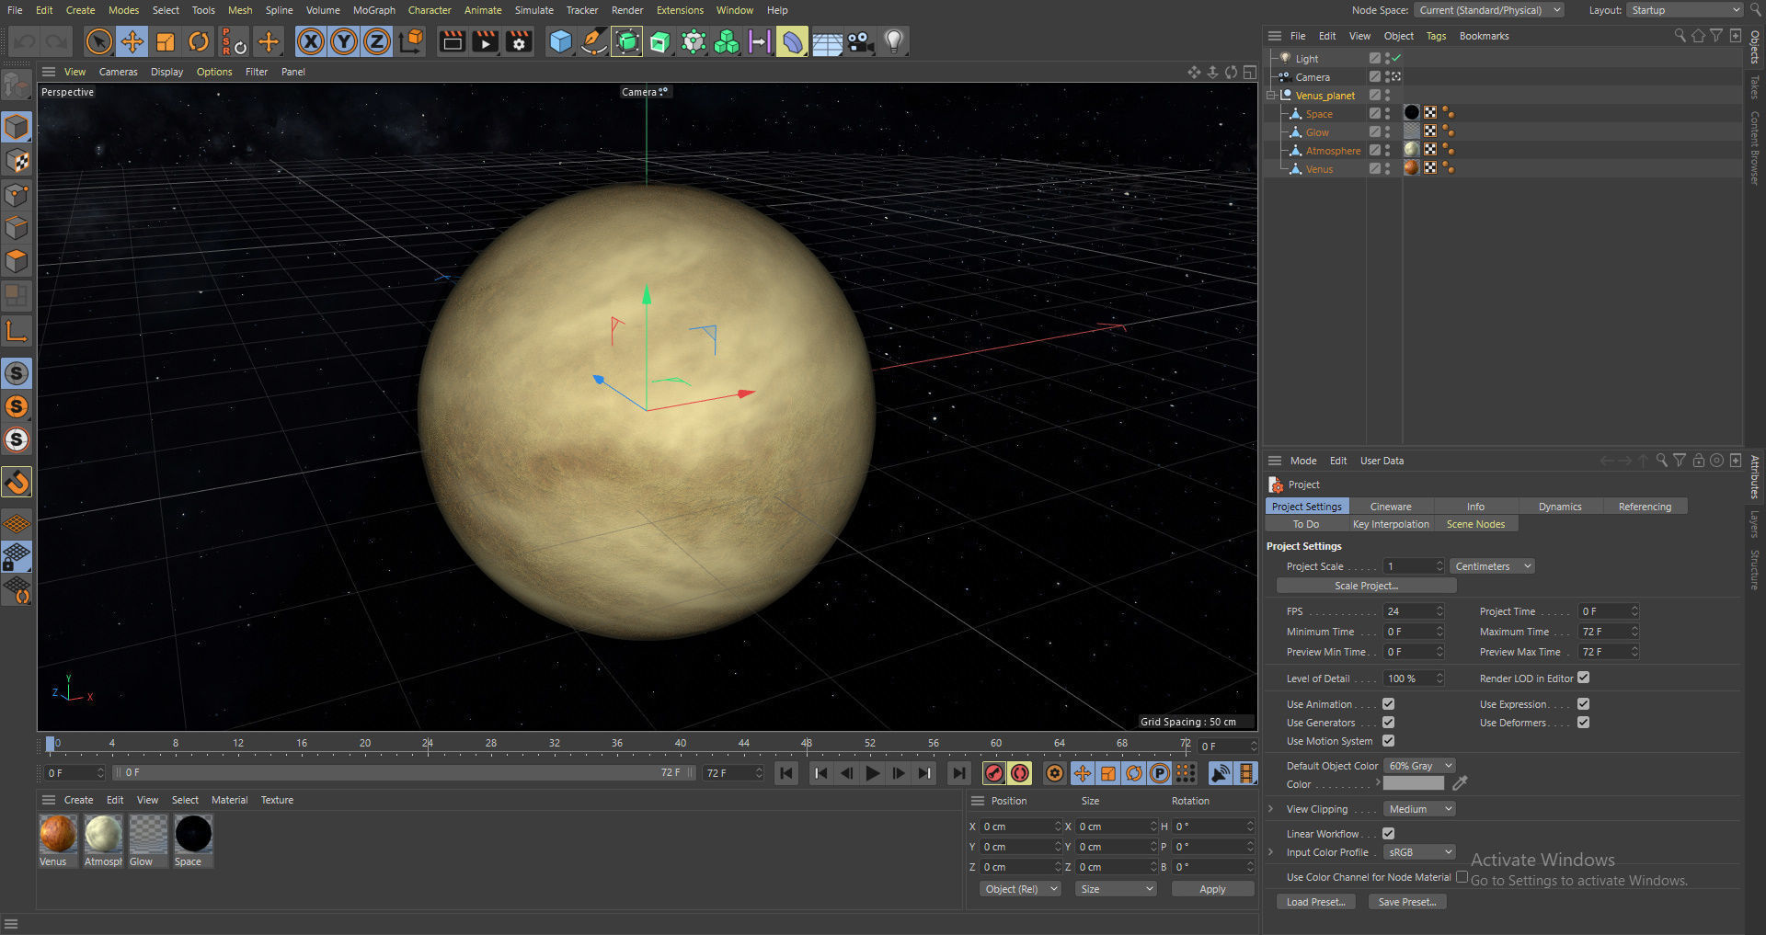Toggle Enable Snap magnet icon
Image resolution: width=1766 pixels, height=935 pixels.
pyautogui.click(x=17, y=482)
